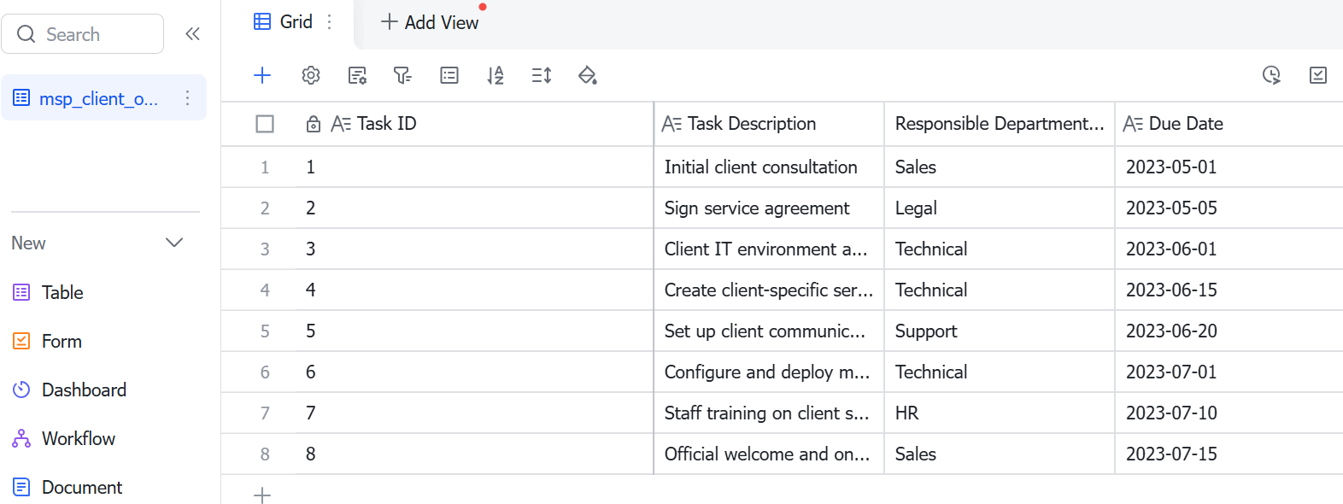Collapse the sidebar with double chevron
This screenshot has width=1343, height=504.
pyautogui.click(x=192, y=34)
